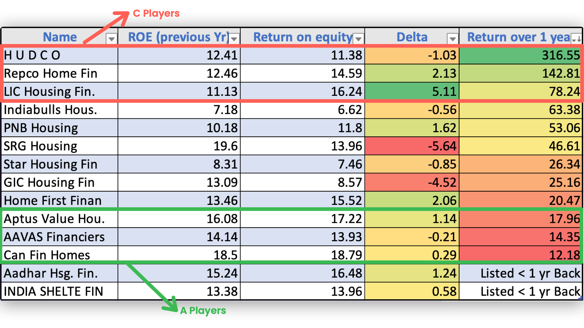Select PNB Housing's 11.8 ROE cell
Viewport: 584px width, 328px height.
pyautogui.click(x=303, y=128)
